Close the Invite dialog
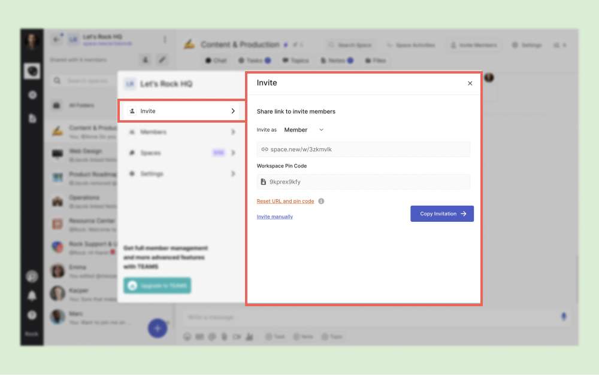The height and width of the screenshot is (375, 599). (470, 83)
